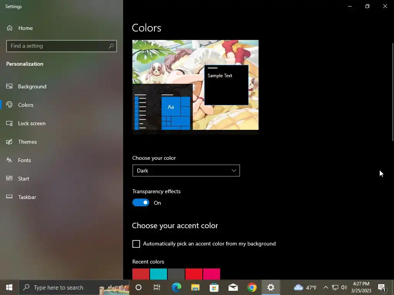Image resolution: width=394 pixels, height=295 pixels.
Task: Open the weather widget showing 47°F
Action: (x=305, y=287)
